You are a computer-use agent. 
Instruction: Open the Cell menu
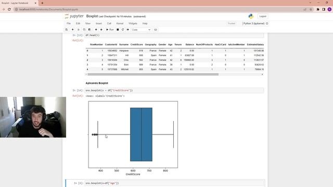109,23
